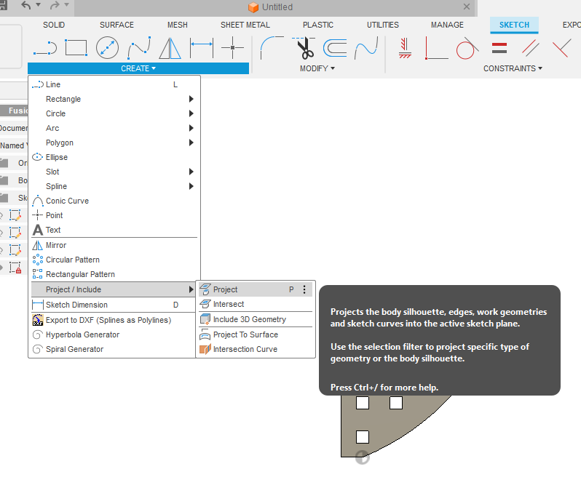Click the Undo arrow

(26, 5)
